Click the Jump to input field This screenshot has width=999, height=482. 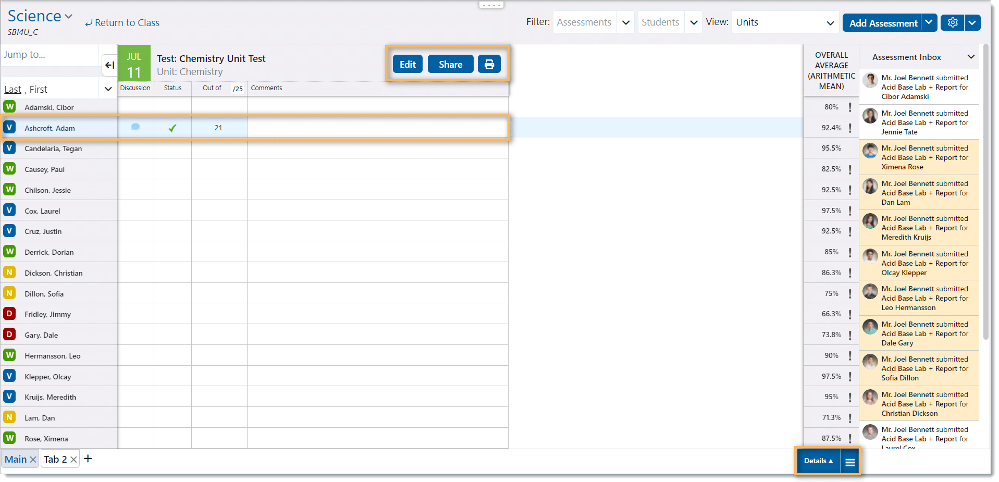coord(50,55)
